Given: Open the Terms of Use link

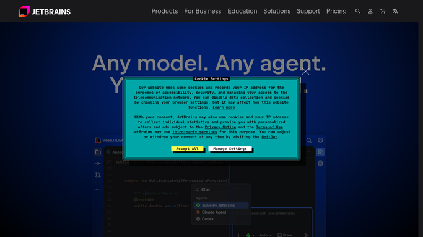Looking at the screenshot, I should click(x=269, y=127).
